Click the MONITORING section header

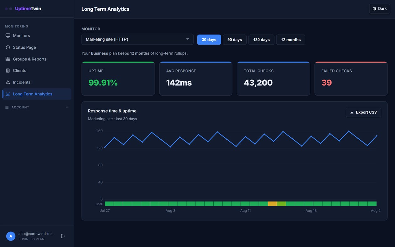tap(17, 26)
